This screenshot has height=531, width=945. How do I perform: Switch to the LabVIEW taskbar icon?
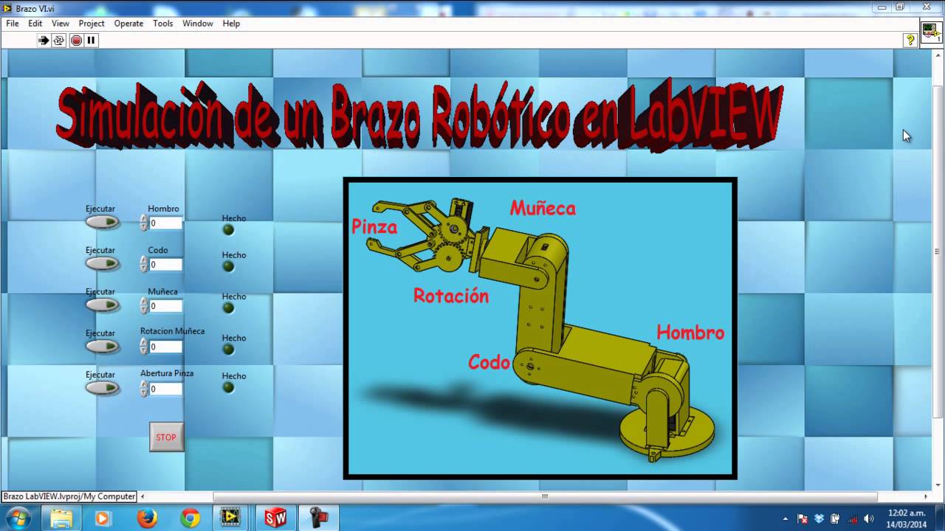(231, 518)
